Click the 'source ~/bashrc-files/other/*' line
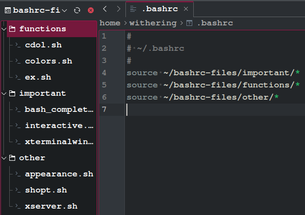305x215 pixels. (x=203, y=97)
